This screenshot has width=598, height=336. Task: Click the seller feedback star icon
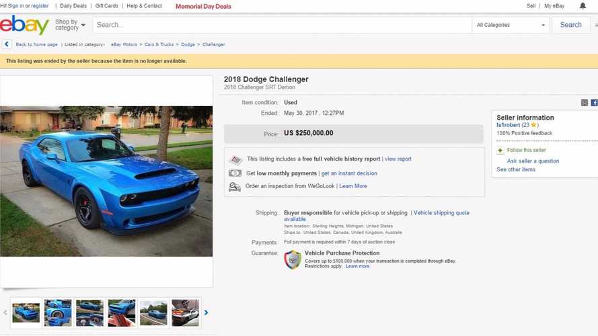[x=533, y=124]
